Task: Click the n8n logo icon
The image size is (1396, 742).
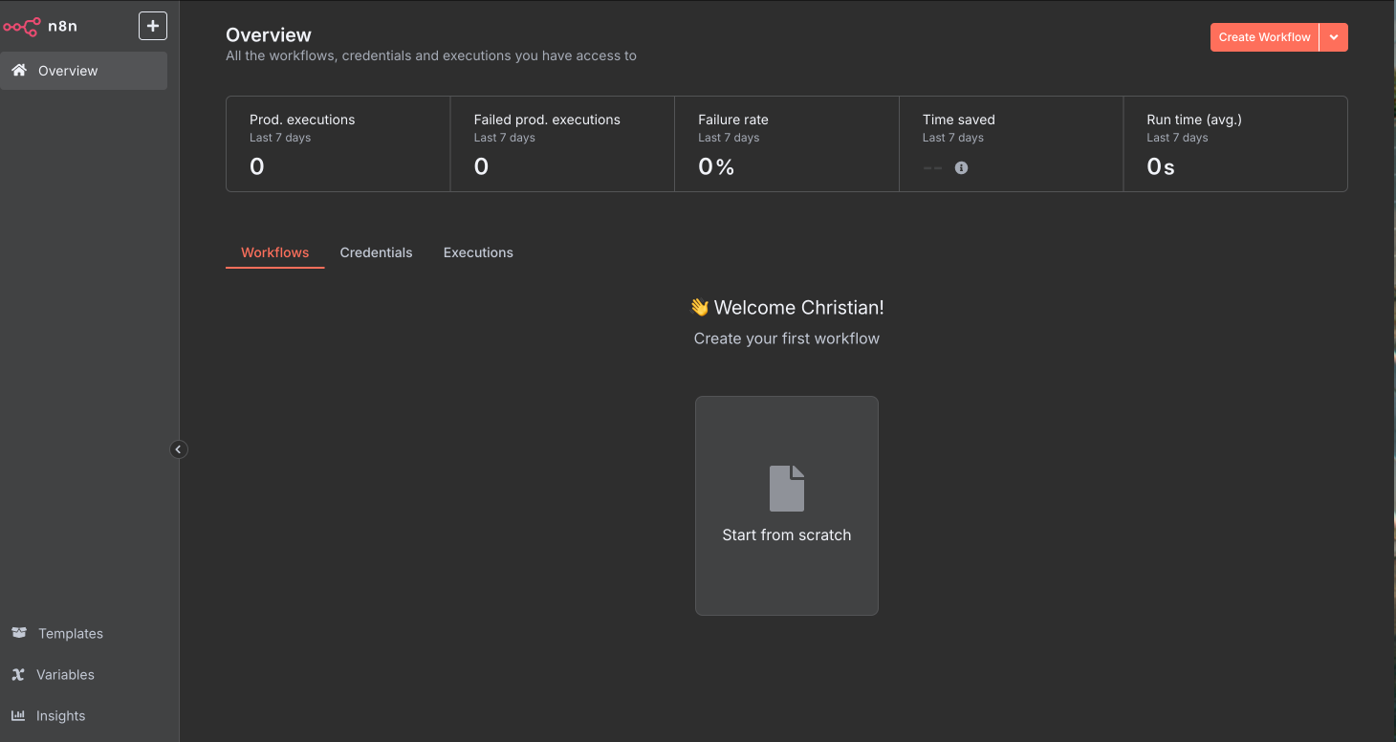Action: (x=22, y=27)
